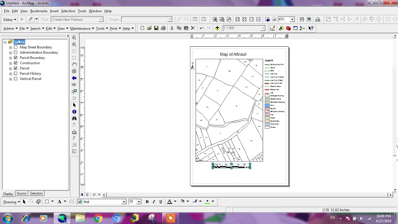This screenshot has height=224, width=398.
Task: Open the Search menu button
Action: (37, 28)
